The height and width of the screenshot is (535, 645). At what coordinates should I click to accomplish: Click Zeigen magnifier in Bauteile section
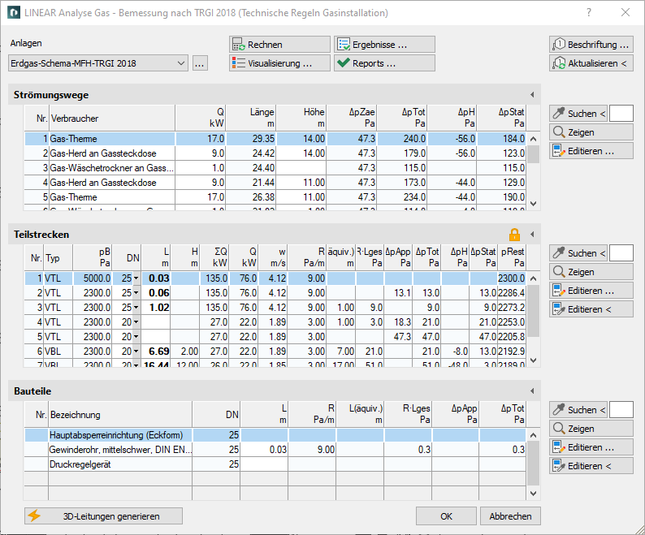point(591,429)
